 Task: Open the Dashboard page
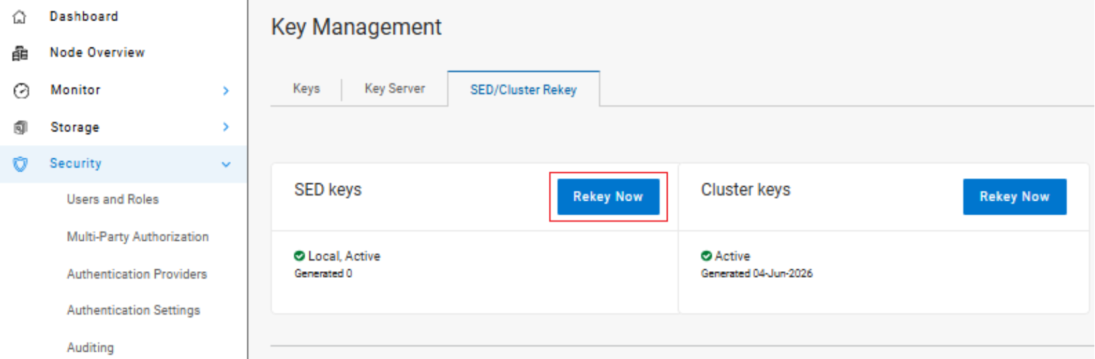(x=84, y=16)
